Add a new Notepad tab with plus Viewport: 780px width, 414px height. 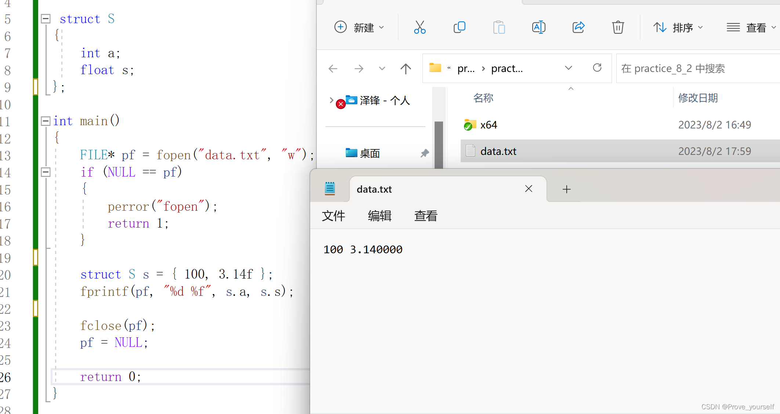566,189
